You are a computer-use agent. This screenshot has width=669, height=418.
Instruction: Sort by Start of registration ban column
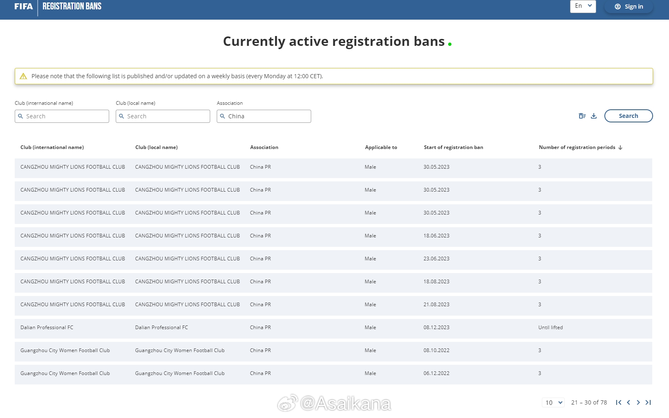[x=453, y=147]
